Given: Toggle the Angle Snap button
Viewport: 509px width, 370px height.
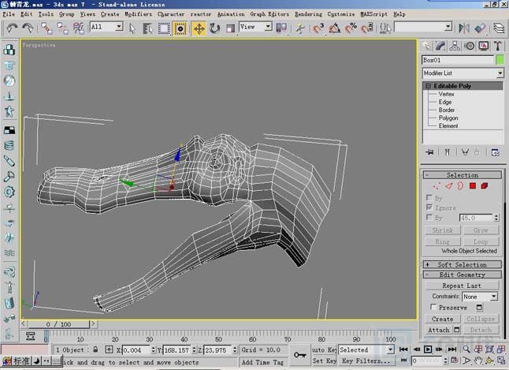Looking at the screenshot, I should tap(335, 28).
